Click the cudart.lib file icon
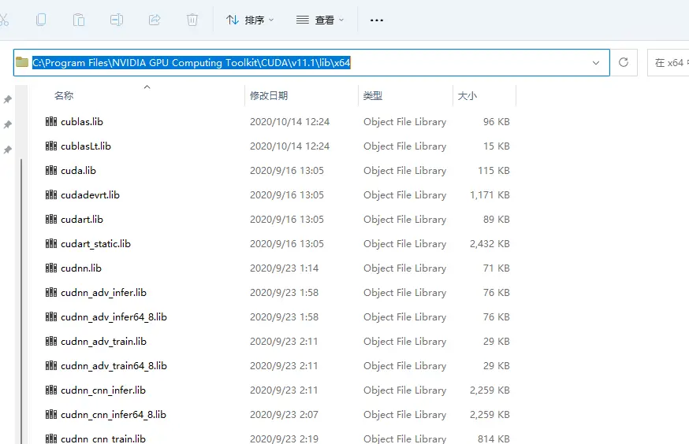The width and height of the screenshot is (689, 444). pos(51,220)
